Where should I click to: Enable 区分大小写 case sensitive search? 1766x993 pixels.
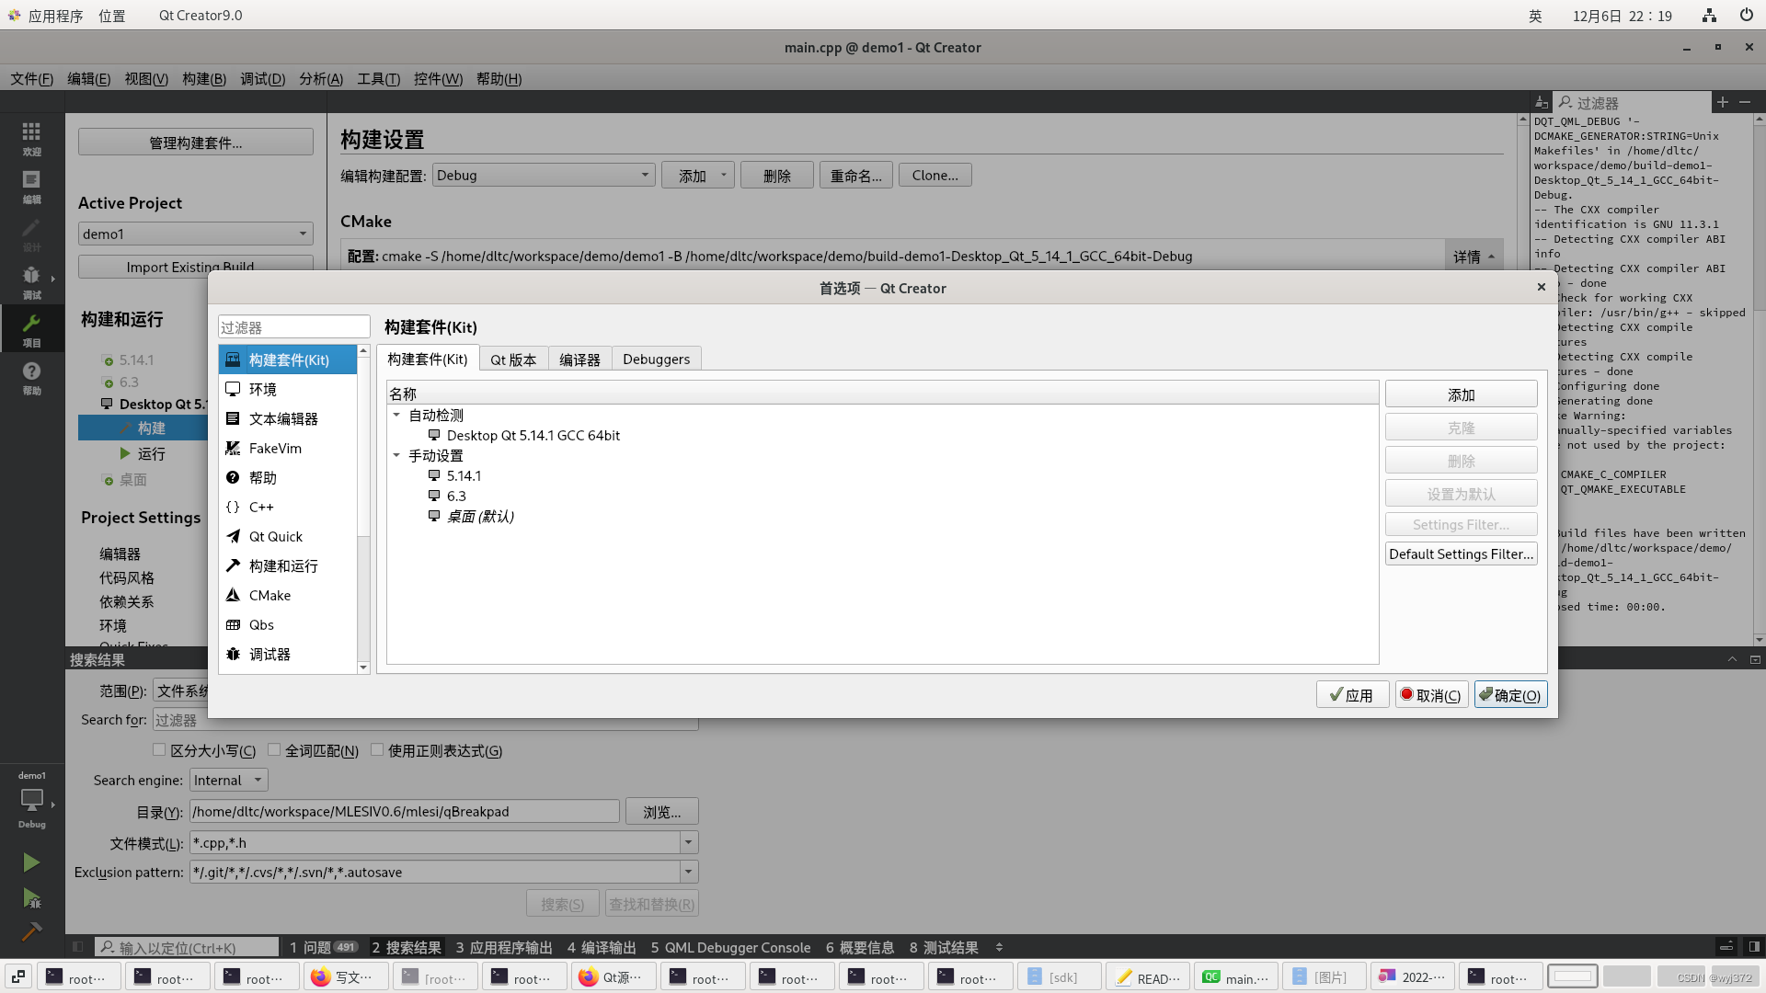(x=159, y=749)
